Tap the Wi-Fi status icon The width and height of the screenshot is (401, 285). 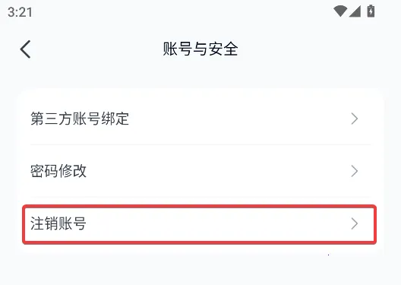[x=340, y=11]
